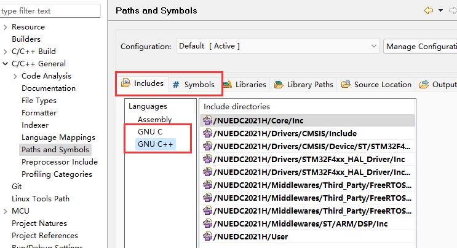Click the Source Location tab icon

[346, 84]
